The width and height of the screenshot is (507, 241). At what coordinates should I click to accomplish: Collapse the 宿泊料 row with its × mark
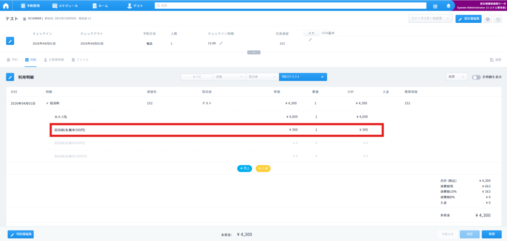click(47, 103)
